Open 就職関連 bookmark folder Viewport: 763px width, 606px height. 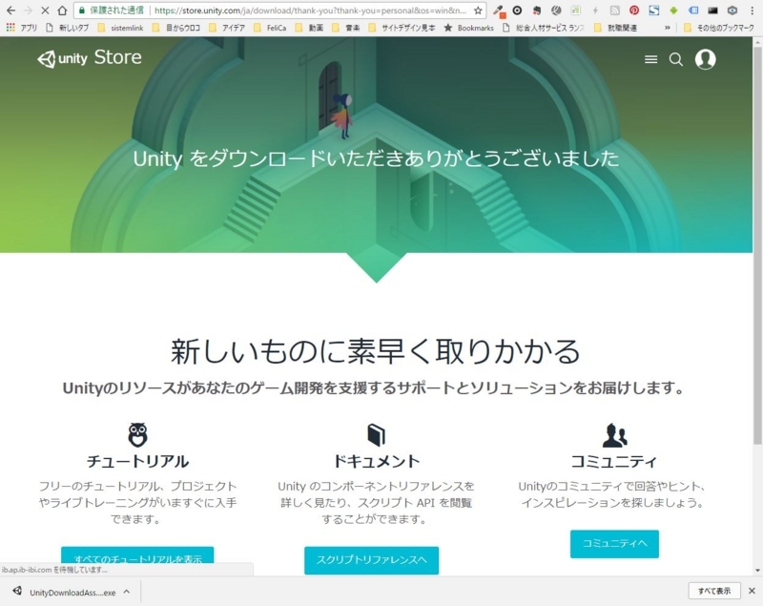[615, 28]
